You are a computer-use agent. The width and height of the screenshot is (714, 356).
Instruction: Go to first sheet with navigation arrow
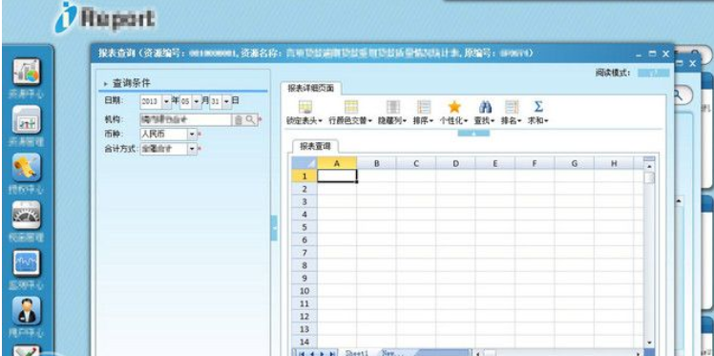click(x=302, y=353)
